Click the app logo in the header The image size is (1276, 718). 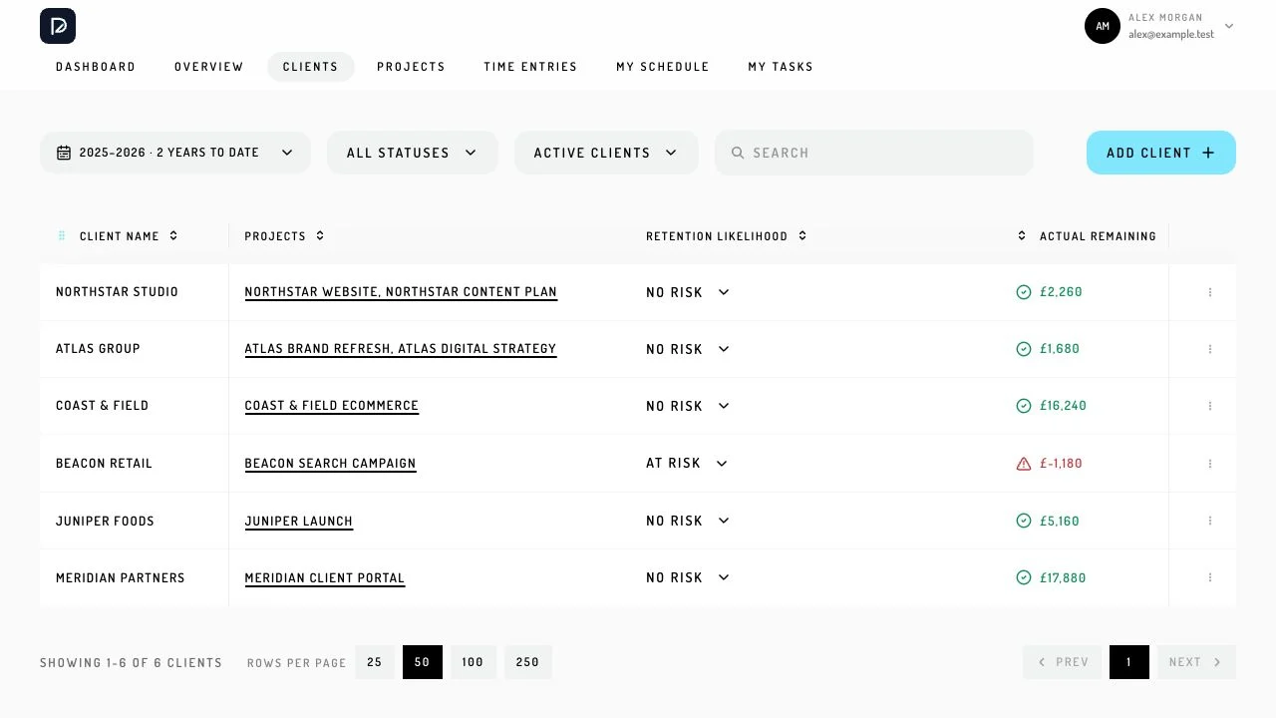(x=58, y=26)
